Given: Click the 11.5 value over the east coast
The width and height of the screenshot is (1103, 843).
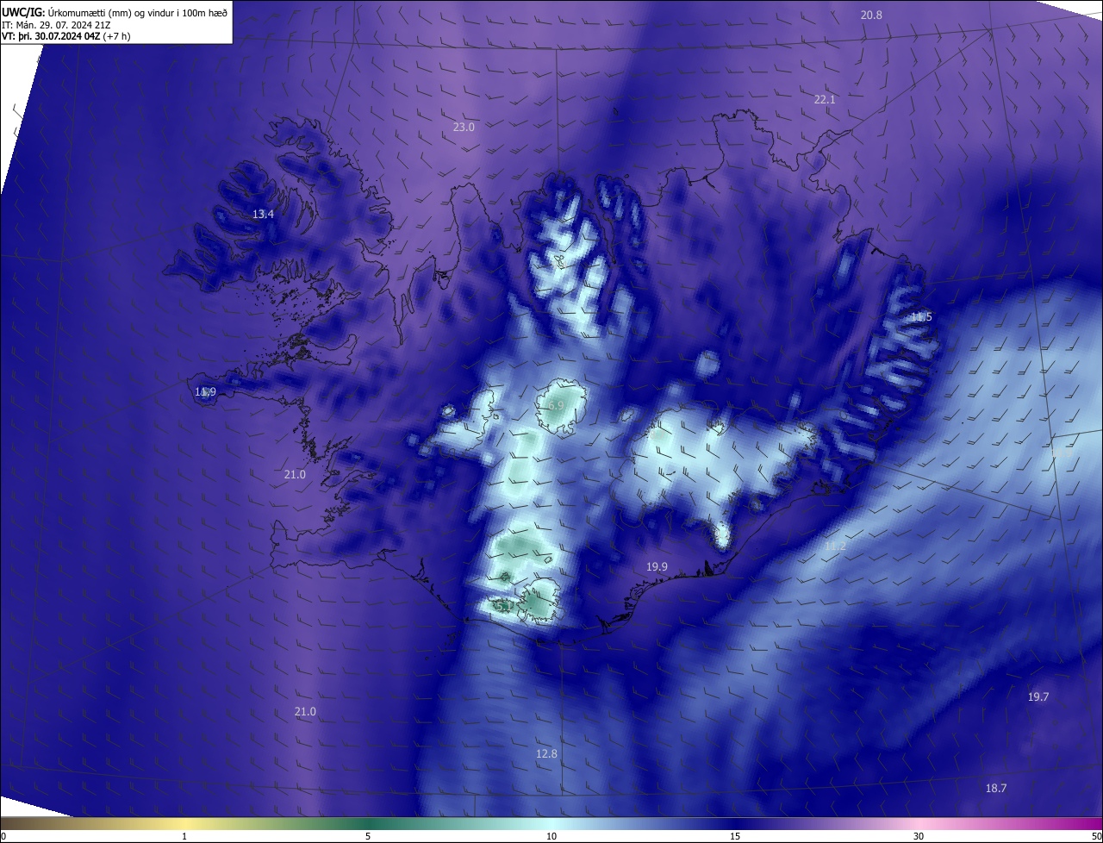Looking at the screenshot, I should (921, 317).
